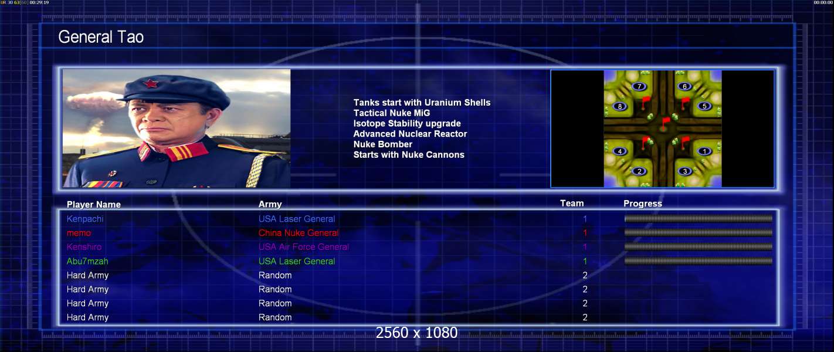Click start position 1 on the map
Viewport: 834px width, 352px height.
pos(704,151)
